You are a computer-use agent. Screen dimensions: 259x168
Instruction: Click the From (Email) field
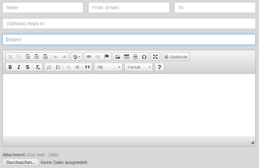(129, 8)
